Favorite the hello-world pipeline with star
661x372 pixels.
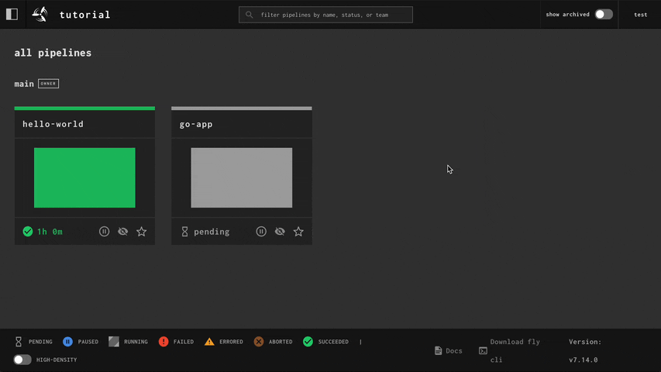141,232
